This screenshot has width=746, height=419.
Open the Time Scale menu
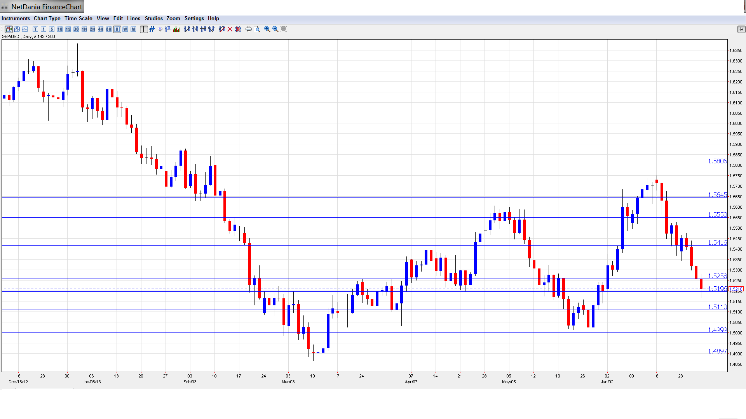tap(78, 18)
